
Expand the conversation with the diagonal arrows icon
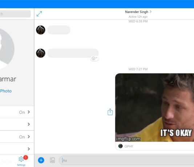pyautogui.click(x=39, y=14)
